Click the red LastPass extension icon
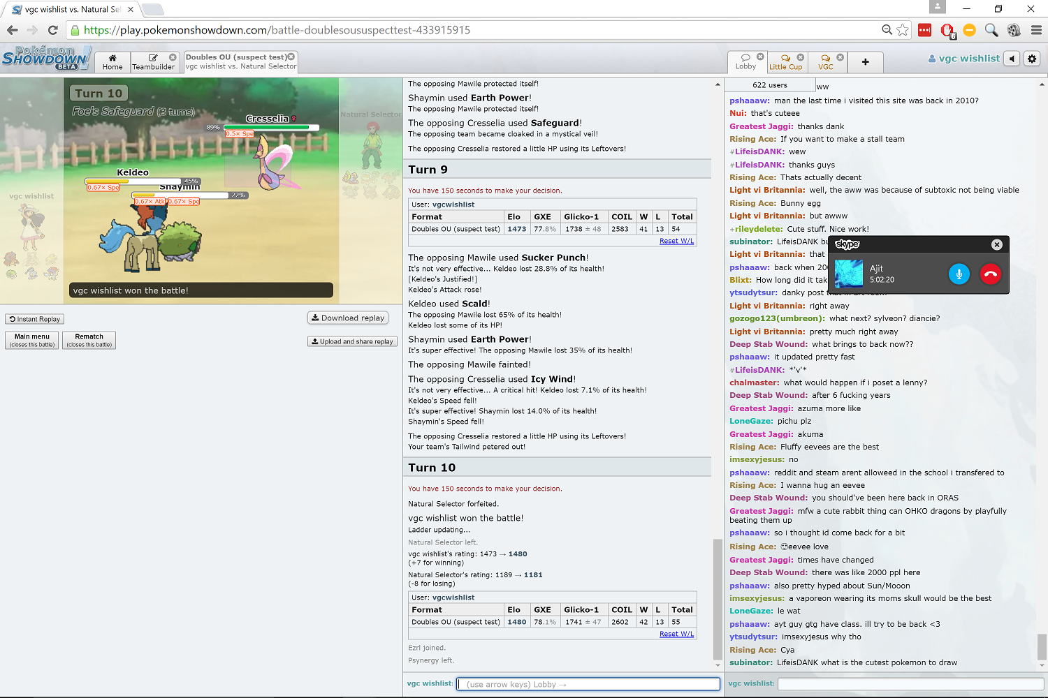Screen dimensions: 1048x698 924,30
